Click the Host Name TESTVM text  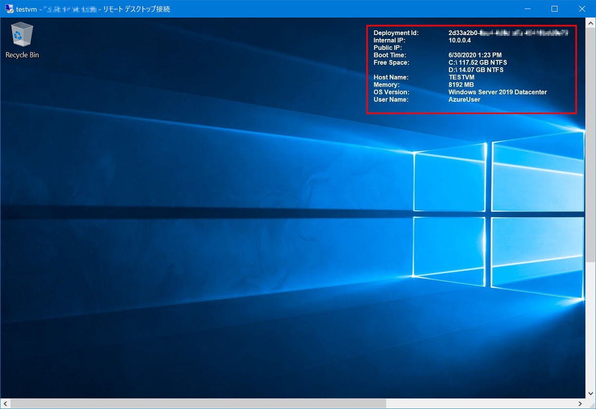[x=461, y=77]
